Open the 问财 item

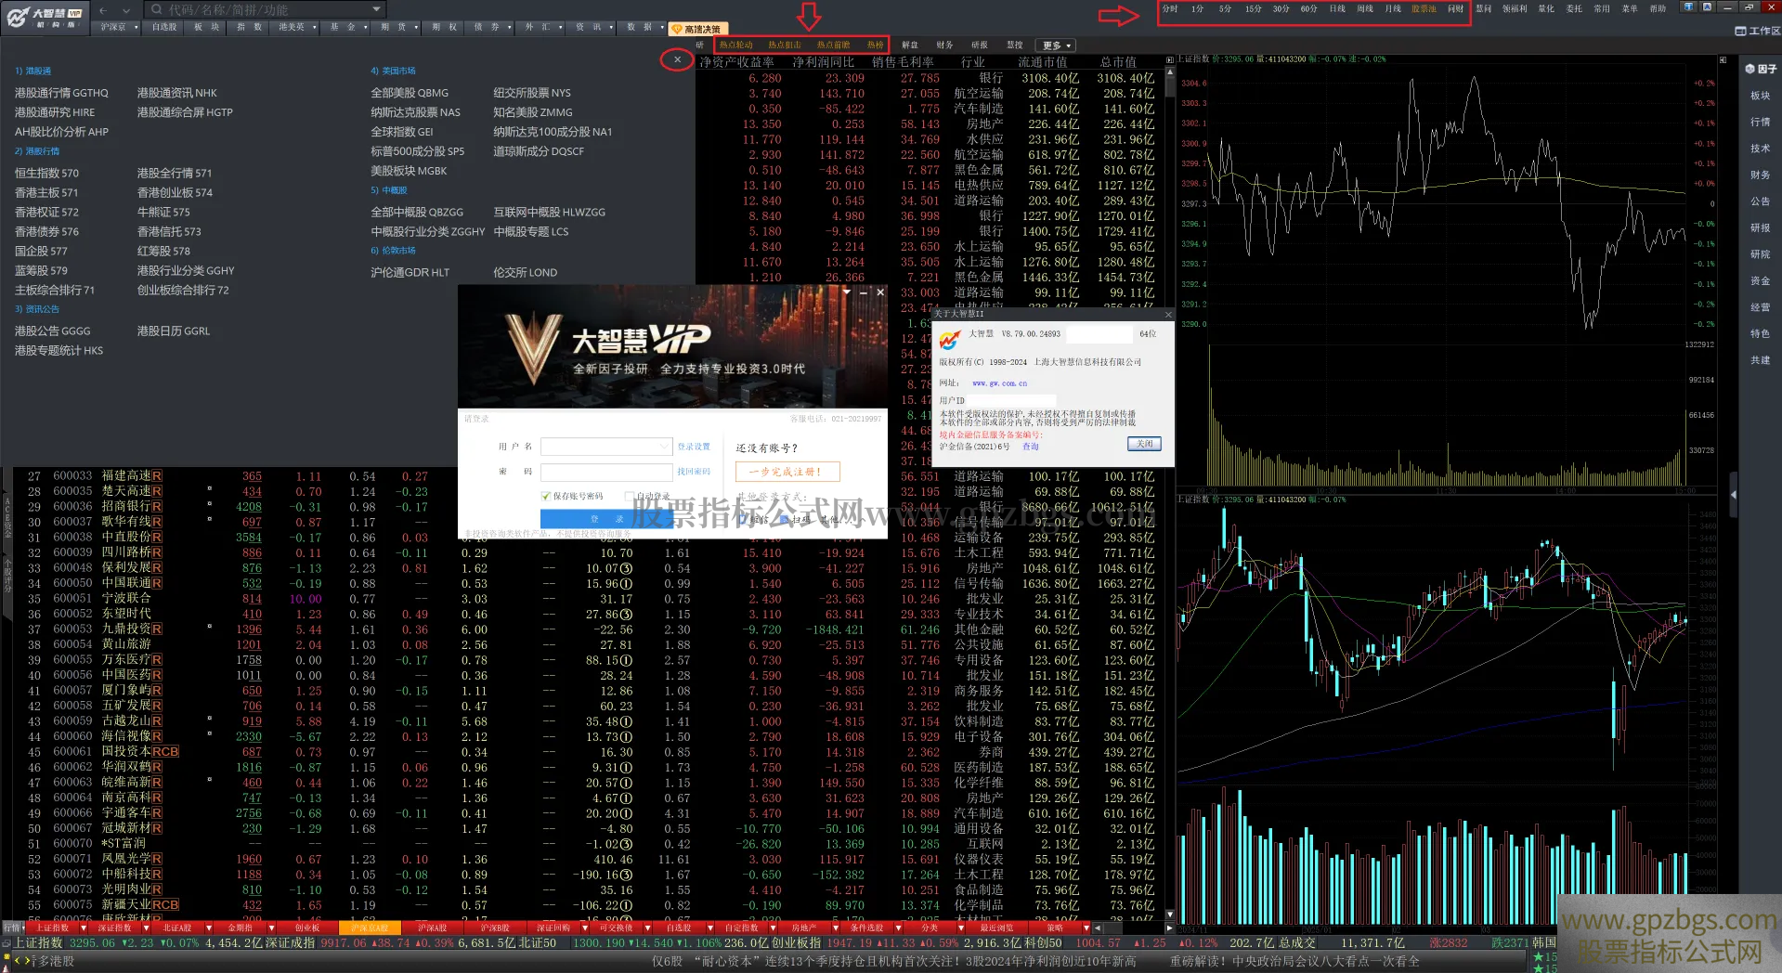pos(1455,9)
